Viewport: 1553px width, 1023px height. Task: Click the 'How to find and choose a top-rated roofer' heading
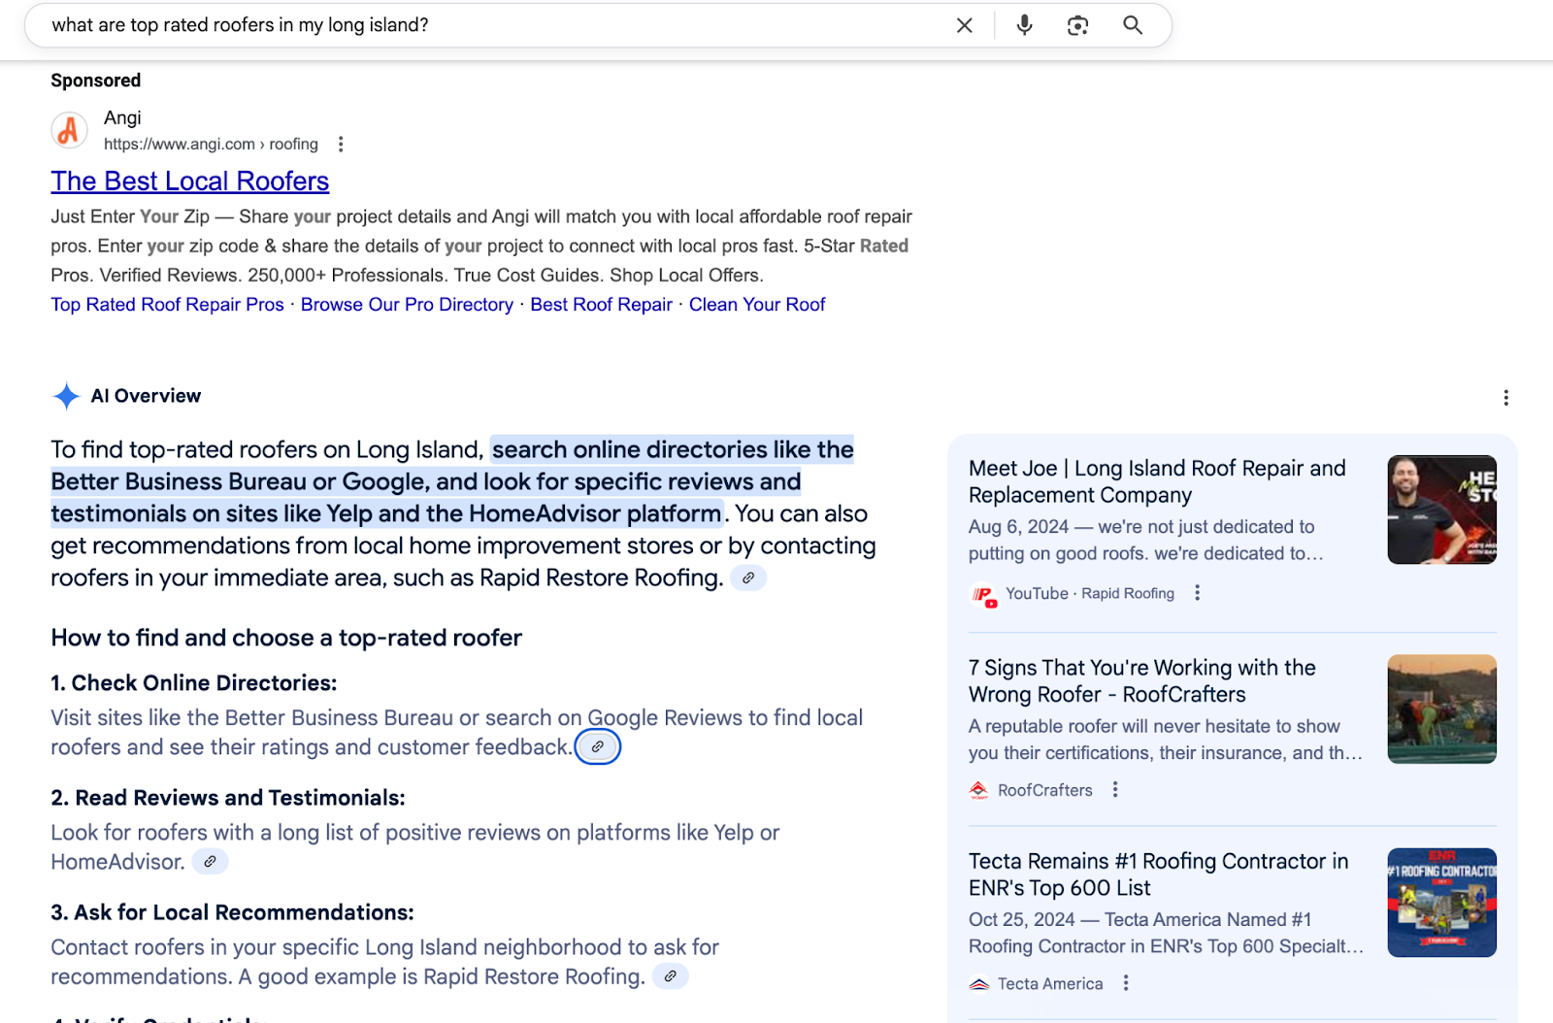point(286,638)
